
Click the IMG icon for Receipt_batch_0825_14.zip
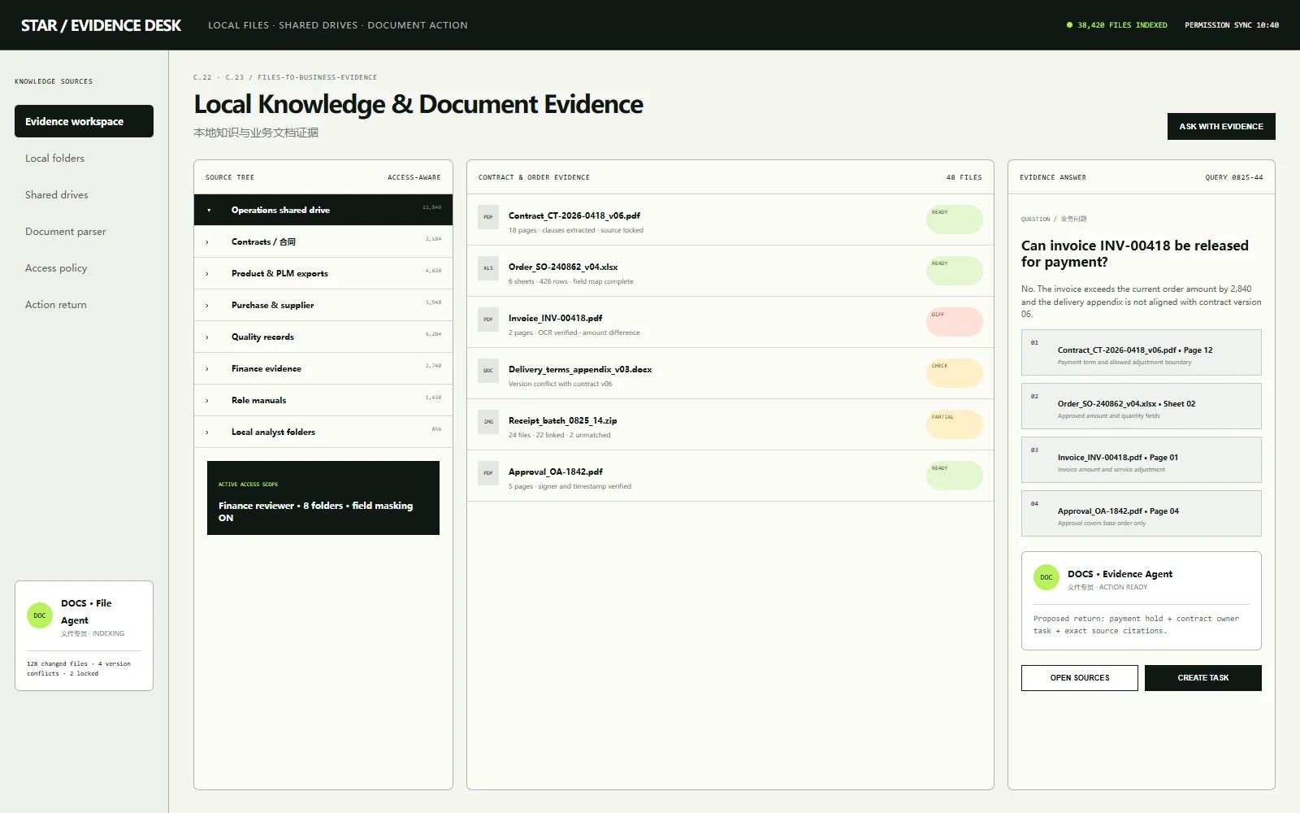point(488,422)
